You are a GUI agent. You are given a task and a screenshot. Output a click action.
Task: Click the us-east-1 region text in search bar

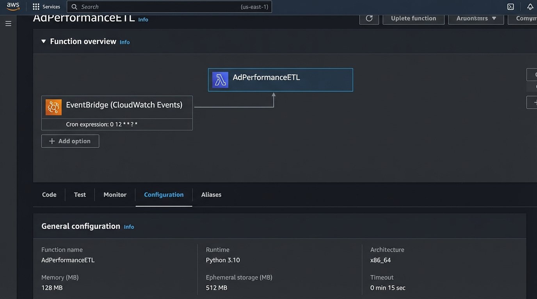pyautogui.click(x=254, y=7)
